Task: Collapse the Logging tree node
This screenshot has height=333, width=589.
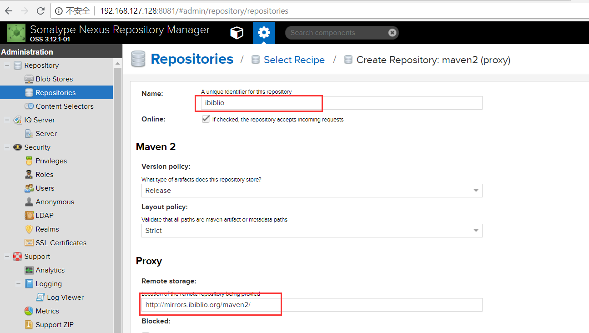Action: (18, 284)
